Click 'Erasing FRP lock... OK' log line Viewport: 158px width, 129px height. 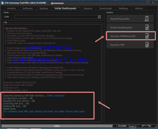click(x=15, y=106)
